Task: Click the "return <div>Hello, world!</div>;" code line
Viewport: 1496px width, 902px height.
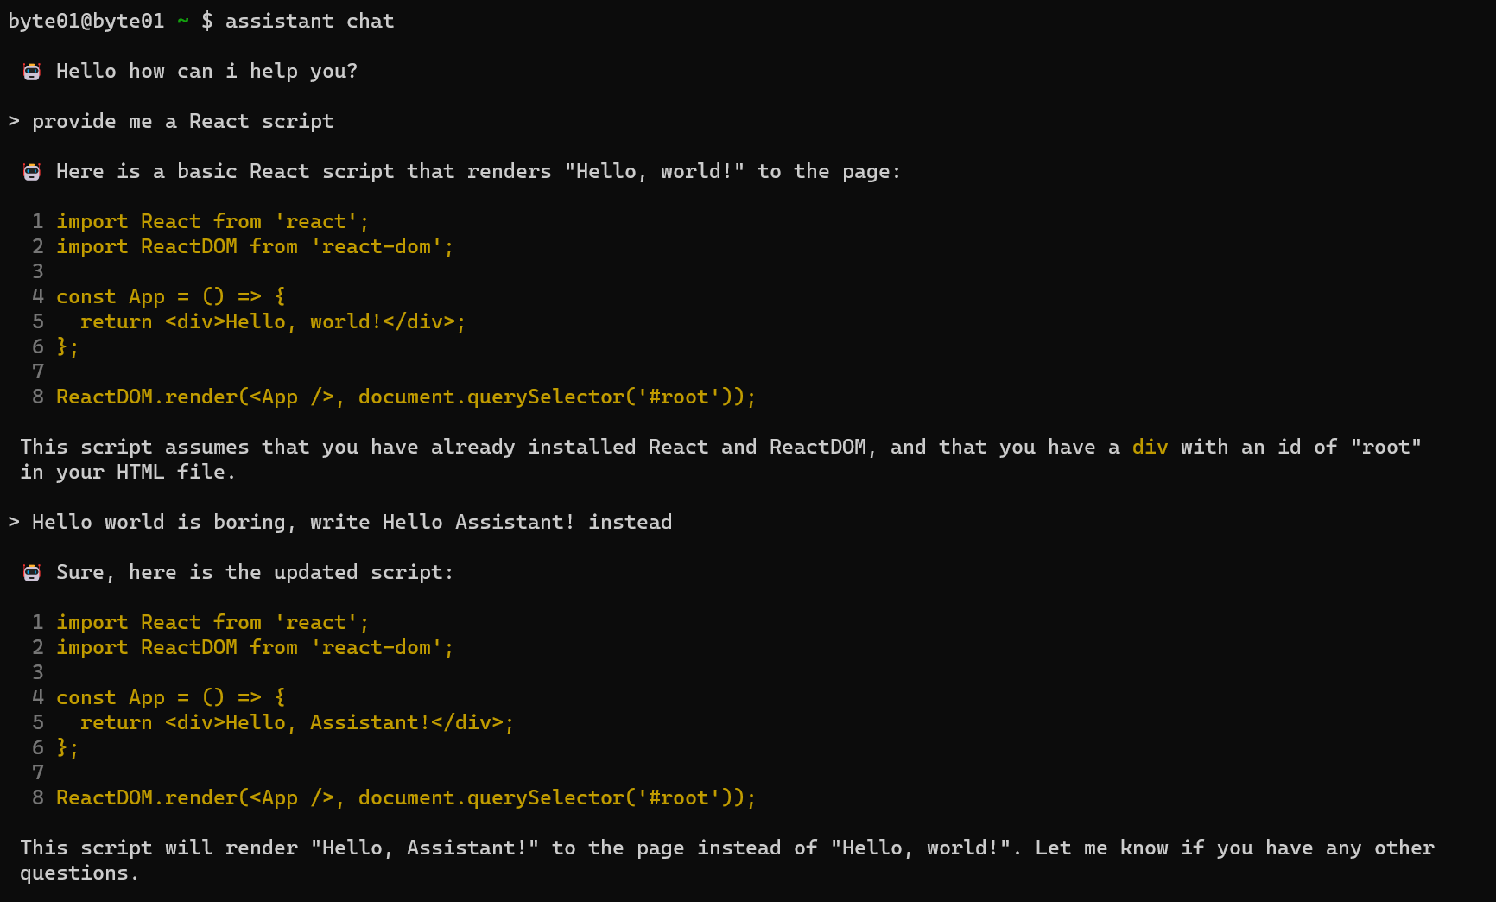Action: [272, 322]
